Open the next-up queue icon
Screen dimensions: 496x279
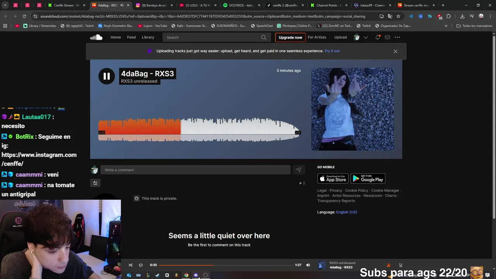click(401, 265)
